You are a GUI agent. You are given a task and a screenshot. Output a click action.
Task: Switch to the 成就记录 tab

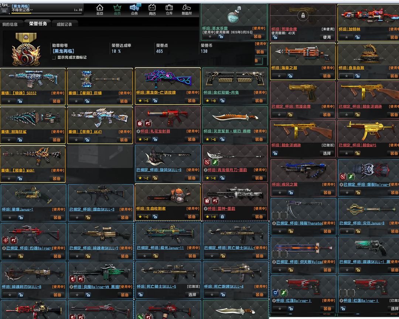tap(64, 24)
